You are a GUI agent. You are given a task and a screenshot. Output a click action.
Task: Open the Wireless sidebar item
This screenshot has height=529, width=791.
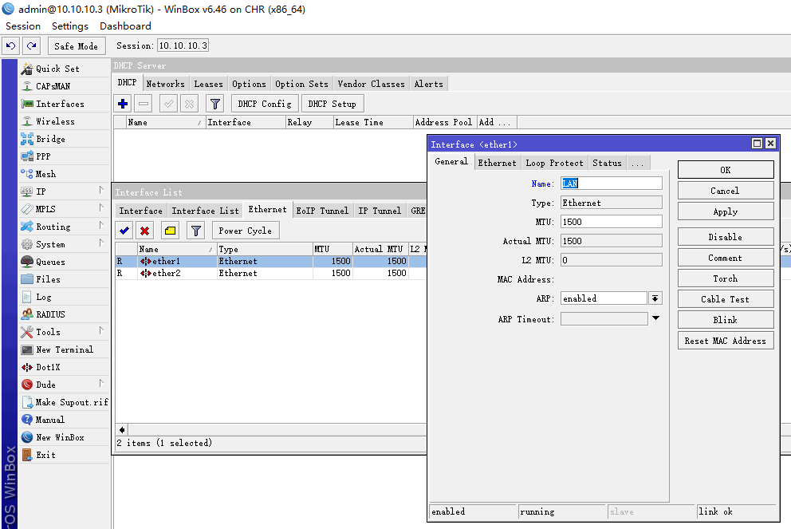(55, 121)
